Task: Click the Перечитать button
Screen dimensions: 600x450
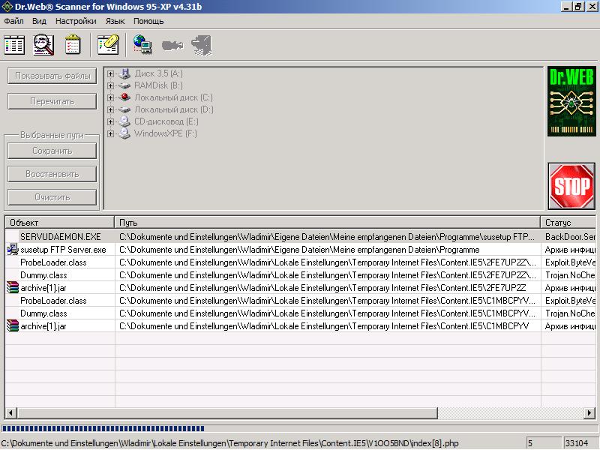Action: pos(52,101)
